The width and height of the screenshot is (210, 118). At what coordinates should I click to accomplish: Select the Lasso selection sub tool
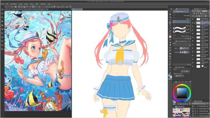[x=181, y=22]
